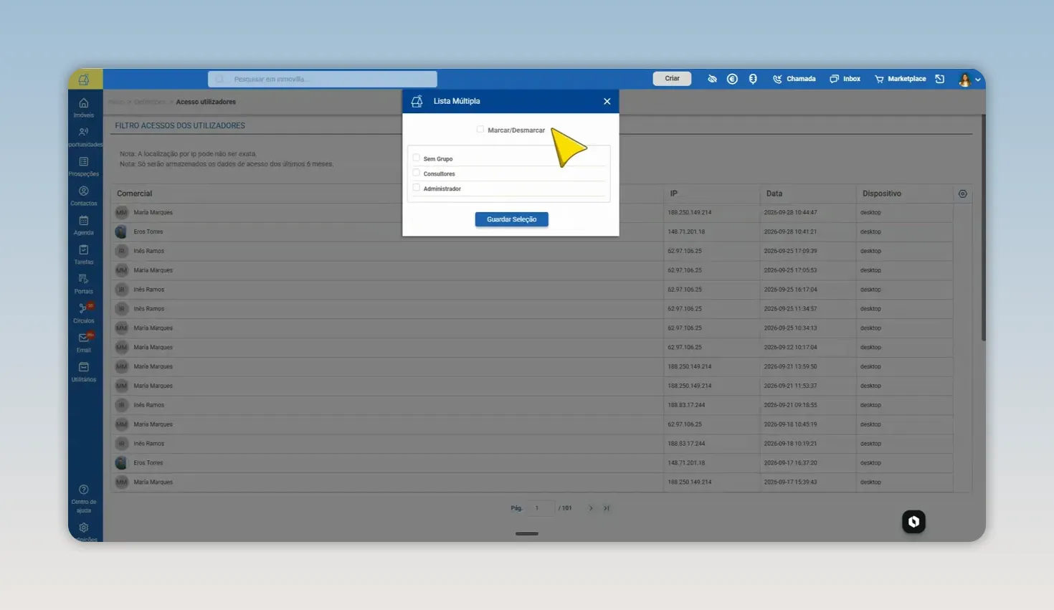The height and width of the screenshot is (610, 1054).
Task: Click the house logo in the top-left corner
Action: 84,79
